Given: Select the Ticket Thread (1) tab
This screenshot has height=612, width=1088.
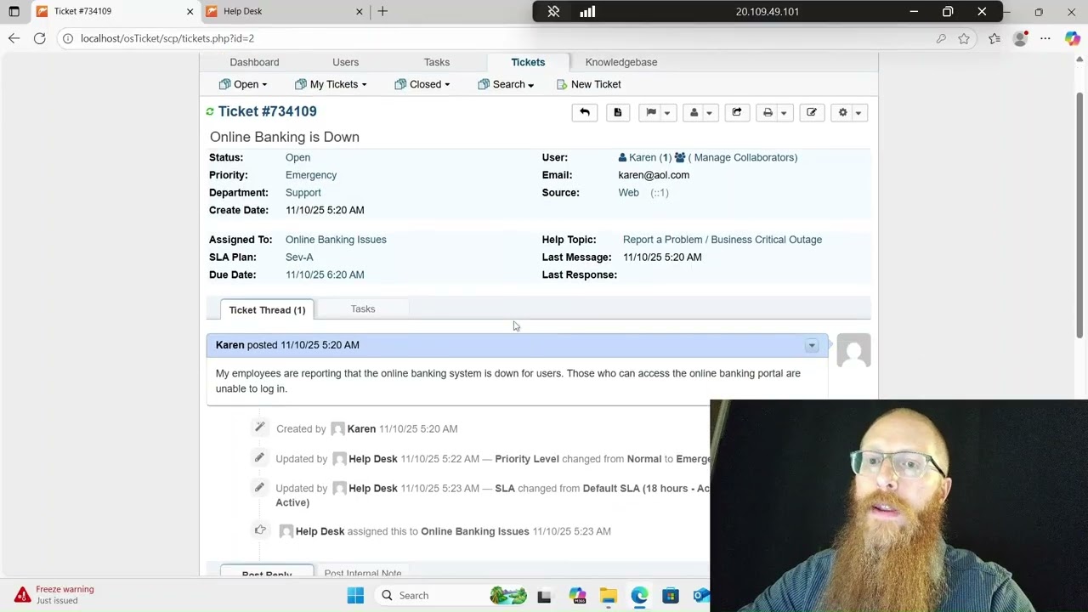Looking at the screenshot, I should pos(267,310).
